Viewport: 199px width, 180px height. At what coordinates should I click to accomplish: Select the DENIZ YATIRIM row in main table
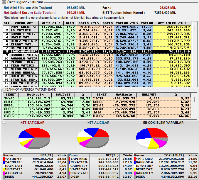tap(97, 41)
